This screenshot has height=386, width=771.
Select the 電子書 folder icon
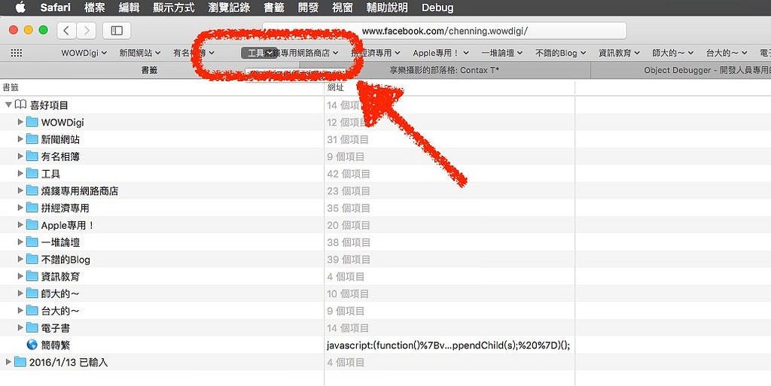tap(32, 327)
